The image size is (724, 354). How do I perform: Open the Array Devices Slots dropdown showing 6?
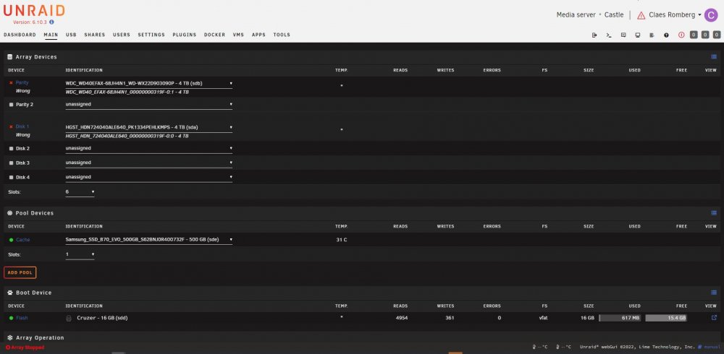80,191
